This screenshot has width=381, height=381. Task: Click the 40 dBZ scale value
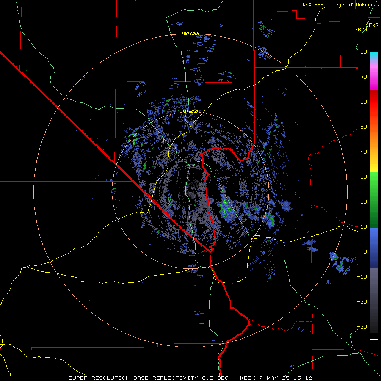[364, 152]
